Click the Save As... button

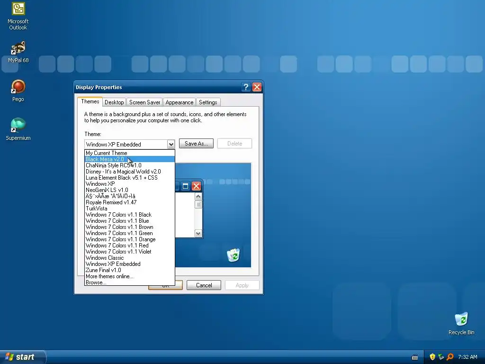[x=196, y=143]
